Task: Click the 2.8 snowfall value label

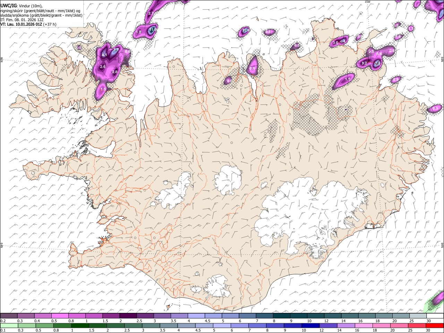Action: [x=116, y=72]
